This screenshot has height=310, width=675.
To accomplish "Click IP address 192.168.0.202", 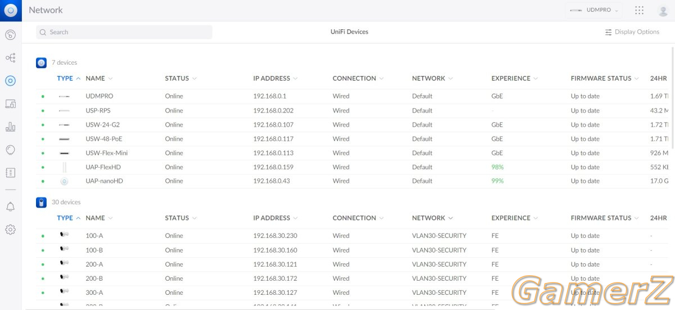I will point(273,111).
